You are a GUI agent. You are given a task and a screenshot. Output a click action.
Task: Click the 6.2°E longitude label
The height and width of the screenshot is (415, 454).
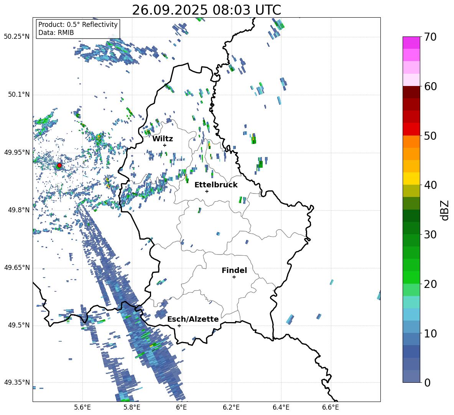pyautogui.click(x=231, y=407)
